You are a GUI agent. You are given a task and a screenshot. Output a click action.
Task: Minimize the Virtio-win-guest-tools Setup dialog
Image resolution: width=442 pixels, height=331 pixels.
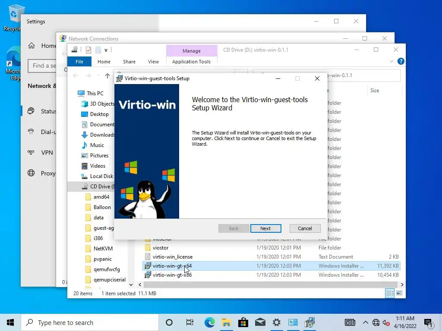pos(278,78)
